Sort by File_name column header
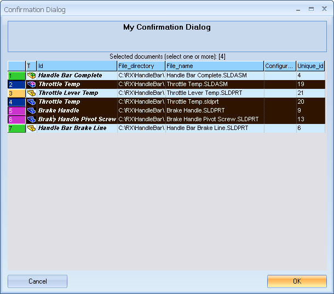The width and height of the screenshot is (334, 294). pos(215,66)
